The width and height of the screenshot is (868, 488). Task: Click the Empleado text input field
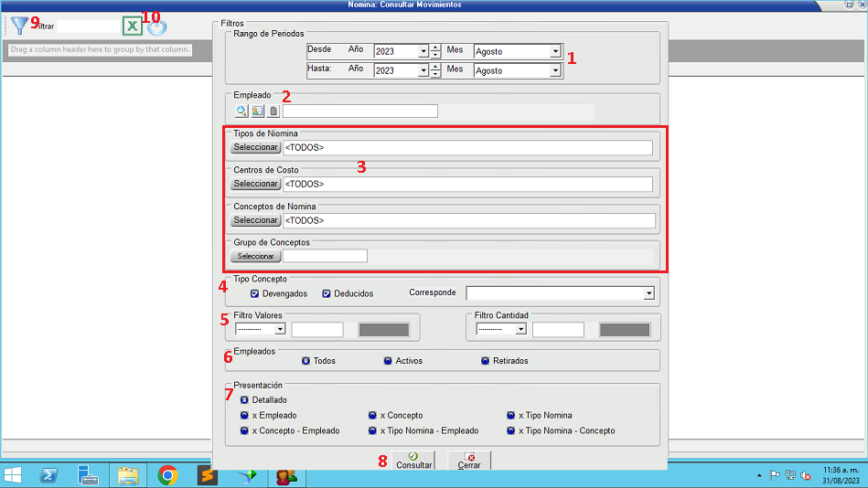tap(360, 111)
